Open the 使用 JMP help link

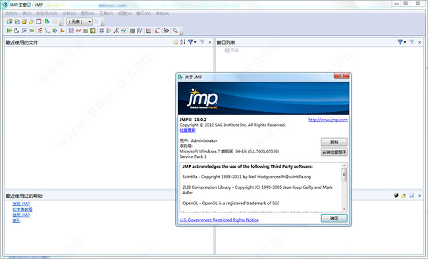[21, 215]
